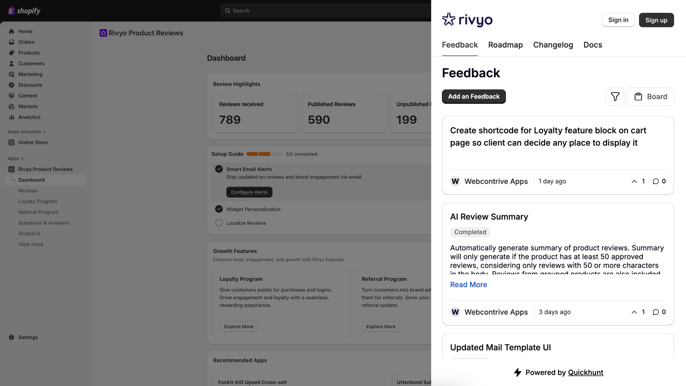This screenshot has width=686, height=386.
Task: Click the Discounts badge icon
Action: click(11, 85)
